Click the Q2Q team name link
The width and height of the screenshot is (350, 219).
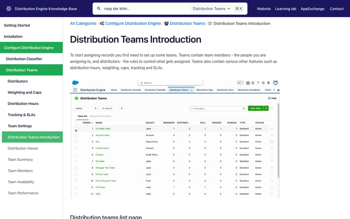[x=98, y=194]
